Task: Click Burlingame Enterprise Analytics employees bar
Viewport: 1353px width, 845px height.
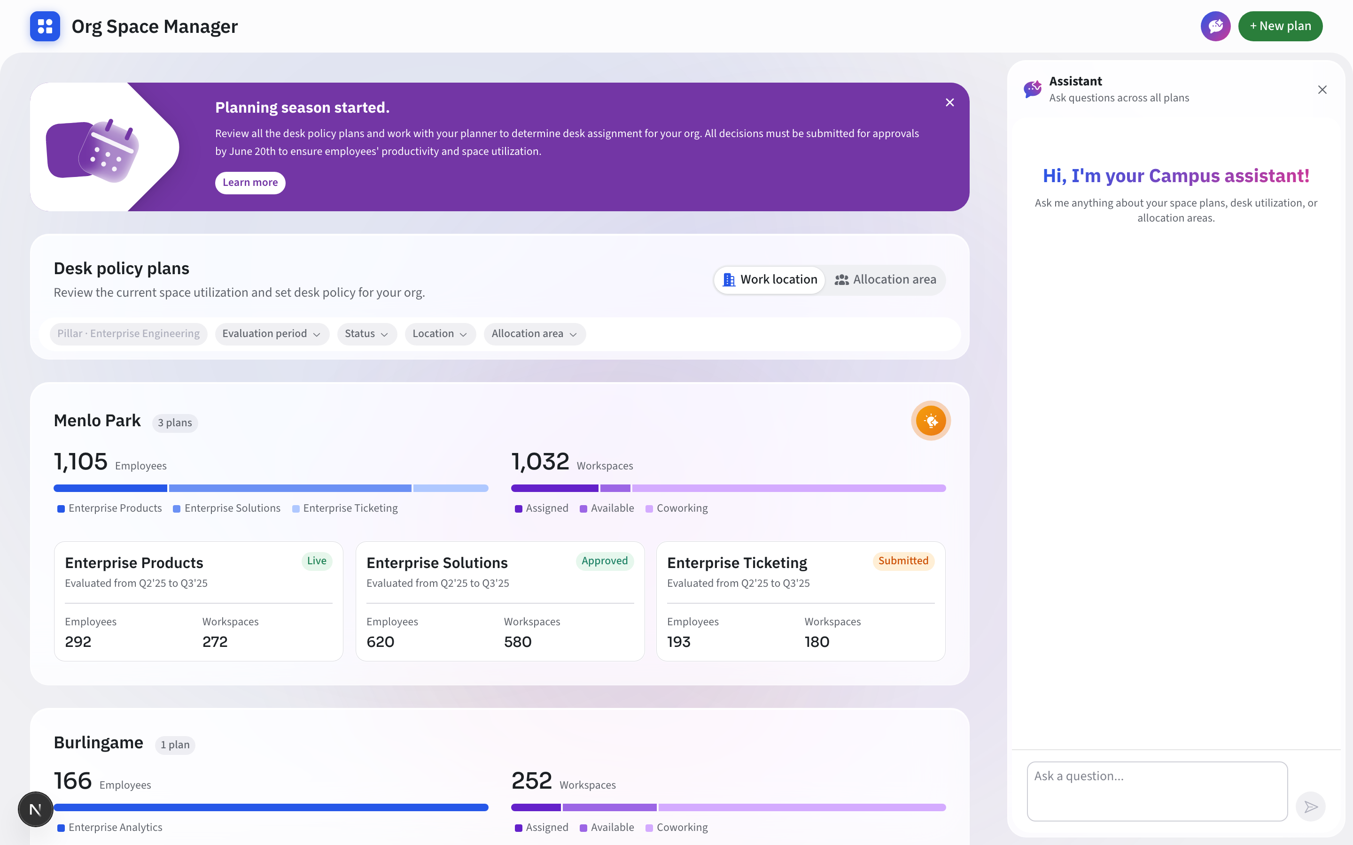Action: [271, 807]
